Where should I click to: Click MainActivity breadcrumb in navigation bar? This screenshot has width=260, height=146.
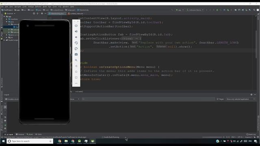point(83,10)
